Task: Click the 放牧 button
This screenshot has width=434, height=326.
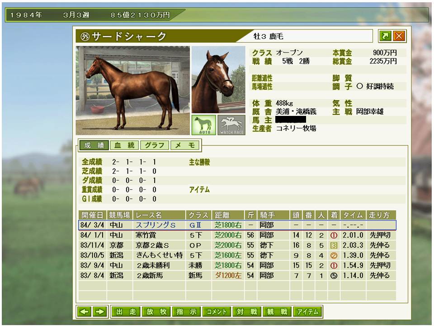Action: pyautogui.click(x=156, y=312)
